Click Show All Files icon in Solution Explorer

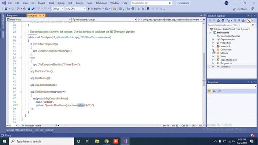click(x=243, y=21)
